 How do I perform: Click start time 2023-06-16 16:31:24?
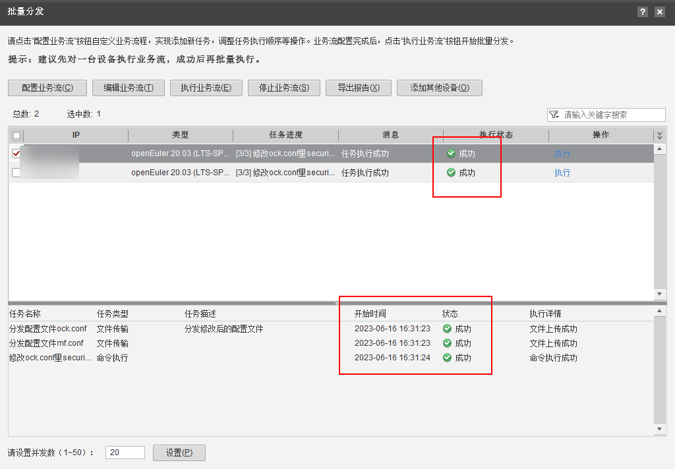click(x=392, y=358)
